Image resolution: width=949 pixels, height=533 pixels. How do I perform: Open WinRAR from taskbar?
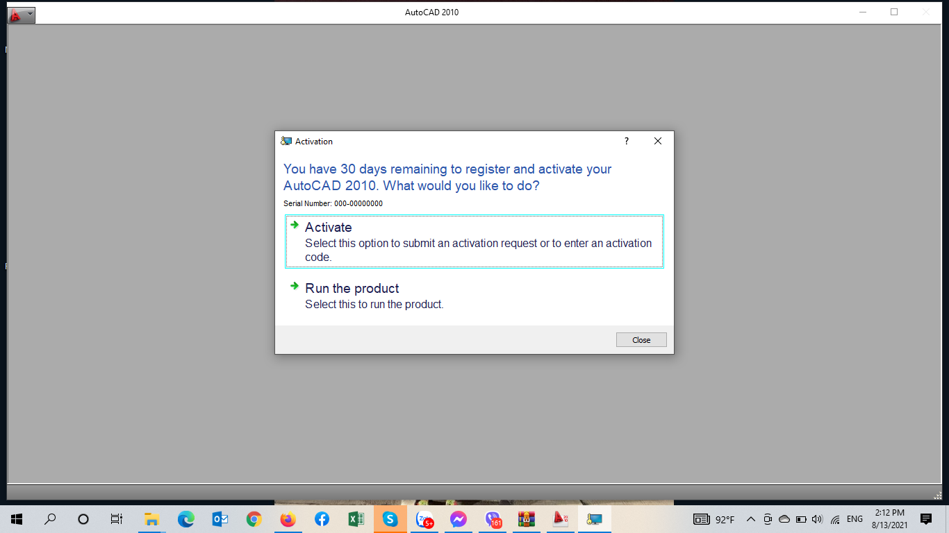click(x=527, y=519)
